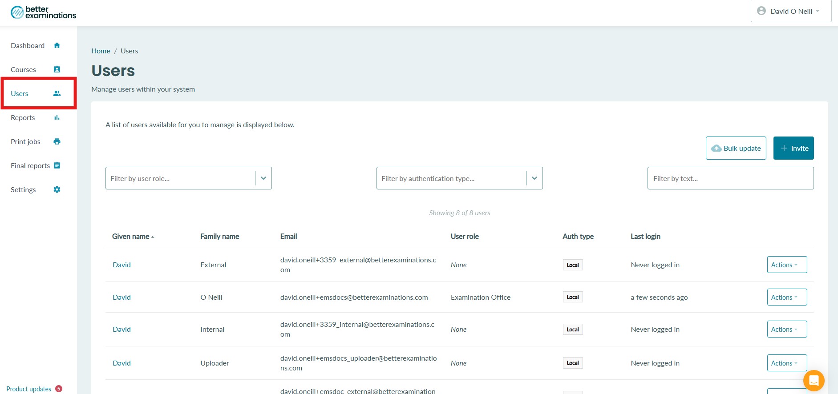The width and height of the screenshot is (838, 394).
Task: Click the Product updates badge showing 5
Action: [59, 389]
